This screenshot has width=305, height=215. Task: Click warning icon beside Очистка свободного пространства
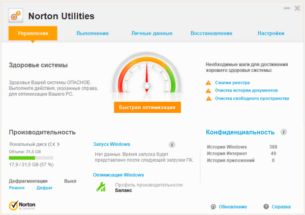(208, 99)
